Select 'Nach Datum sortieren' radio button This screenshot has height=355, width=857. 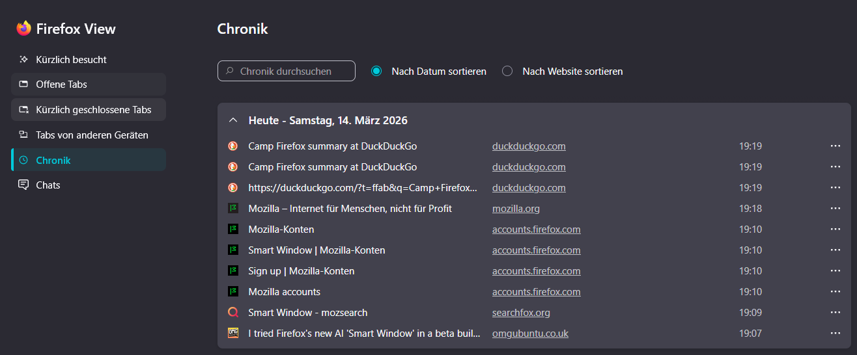pos(376,72)
